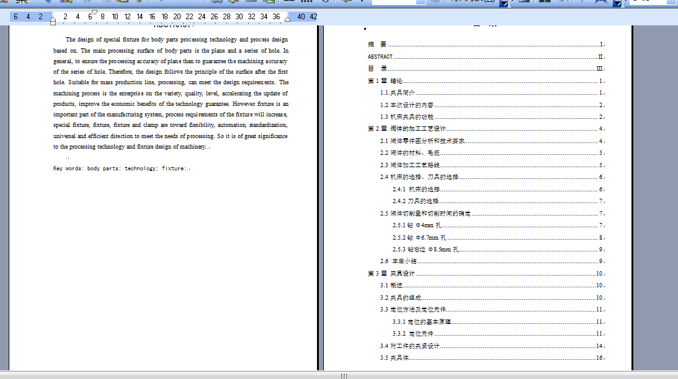Click contents entry 2.5 阀体切削量和切削时间的确定
The width and height of the screenshot is (678, 379).
(492, 213)
